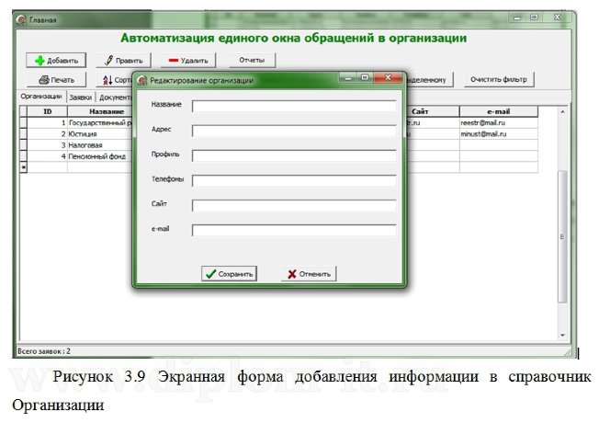599x423 pixels.
Task: Click the vertical scrollbar thumb
Action: tap(562, 236)
